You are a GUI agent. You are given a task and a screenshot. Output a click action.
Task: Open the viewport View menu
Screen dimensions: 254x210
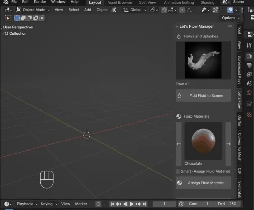click(x=59, y=10)
